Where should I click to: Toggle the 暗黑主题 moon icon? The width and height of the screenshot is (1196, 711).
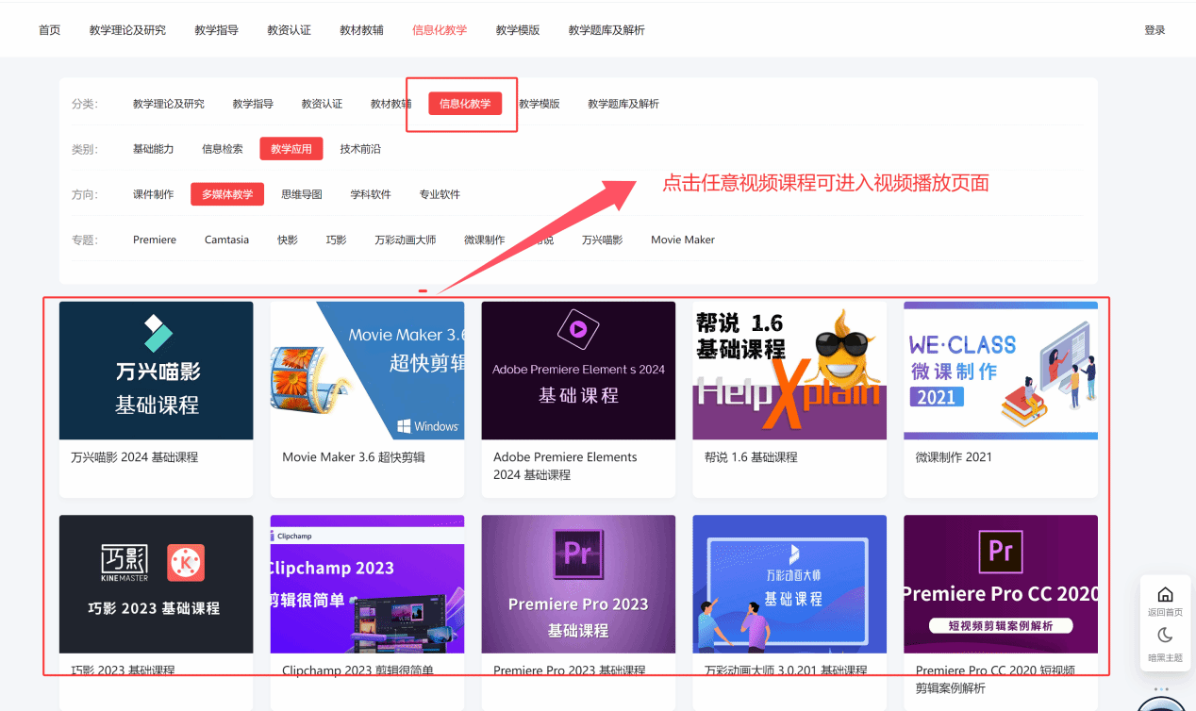click(x=1165, y=636)
